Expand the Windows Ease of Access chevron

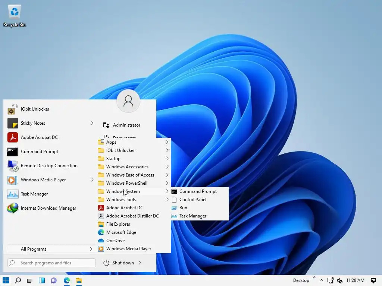tap(167, 175)
